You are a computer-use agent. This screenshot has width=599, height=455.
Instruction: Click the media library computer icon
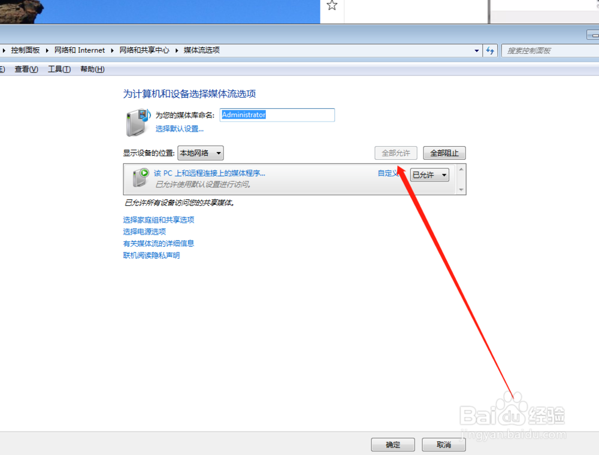tap(137, 120)
